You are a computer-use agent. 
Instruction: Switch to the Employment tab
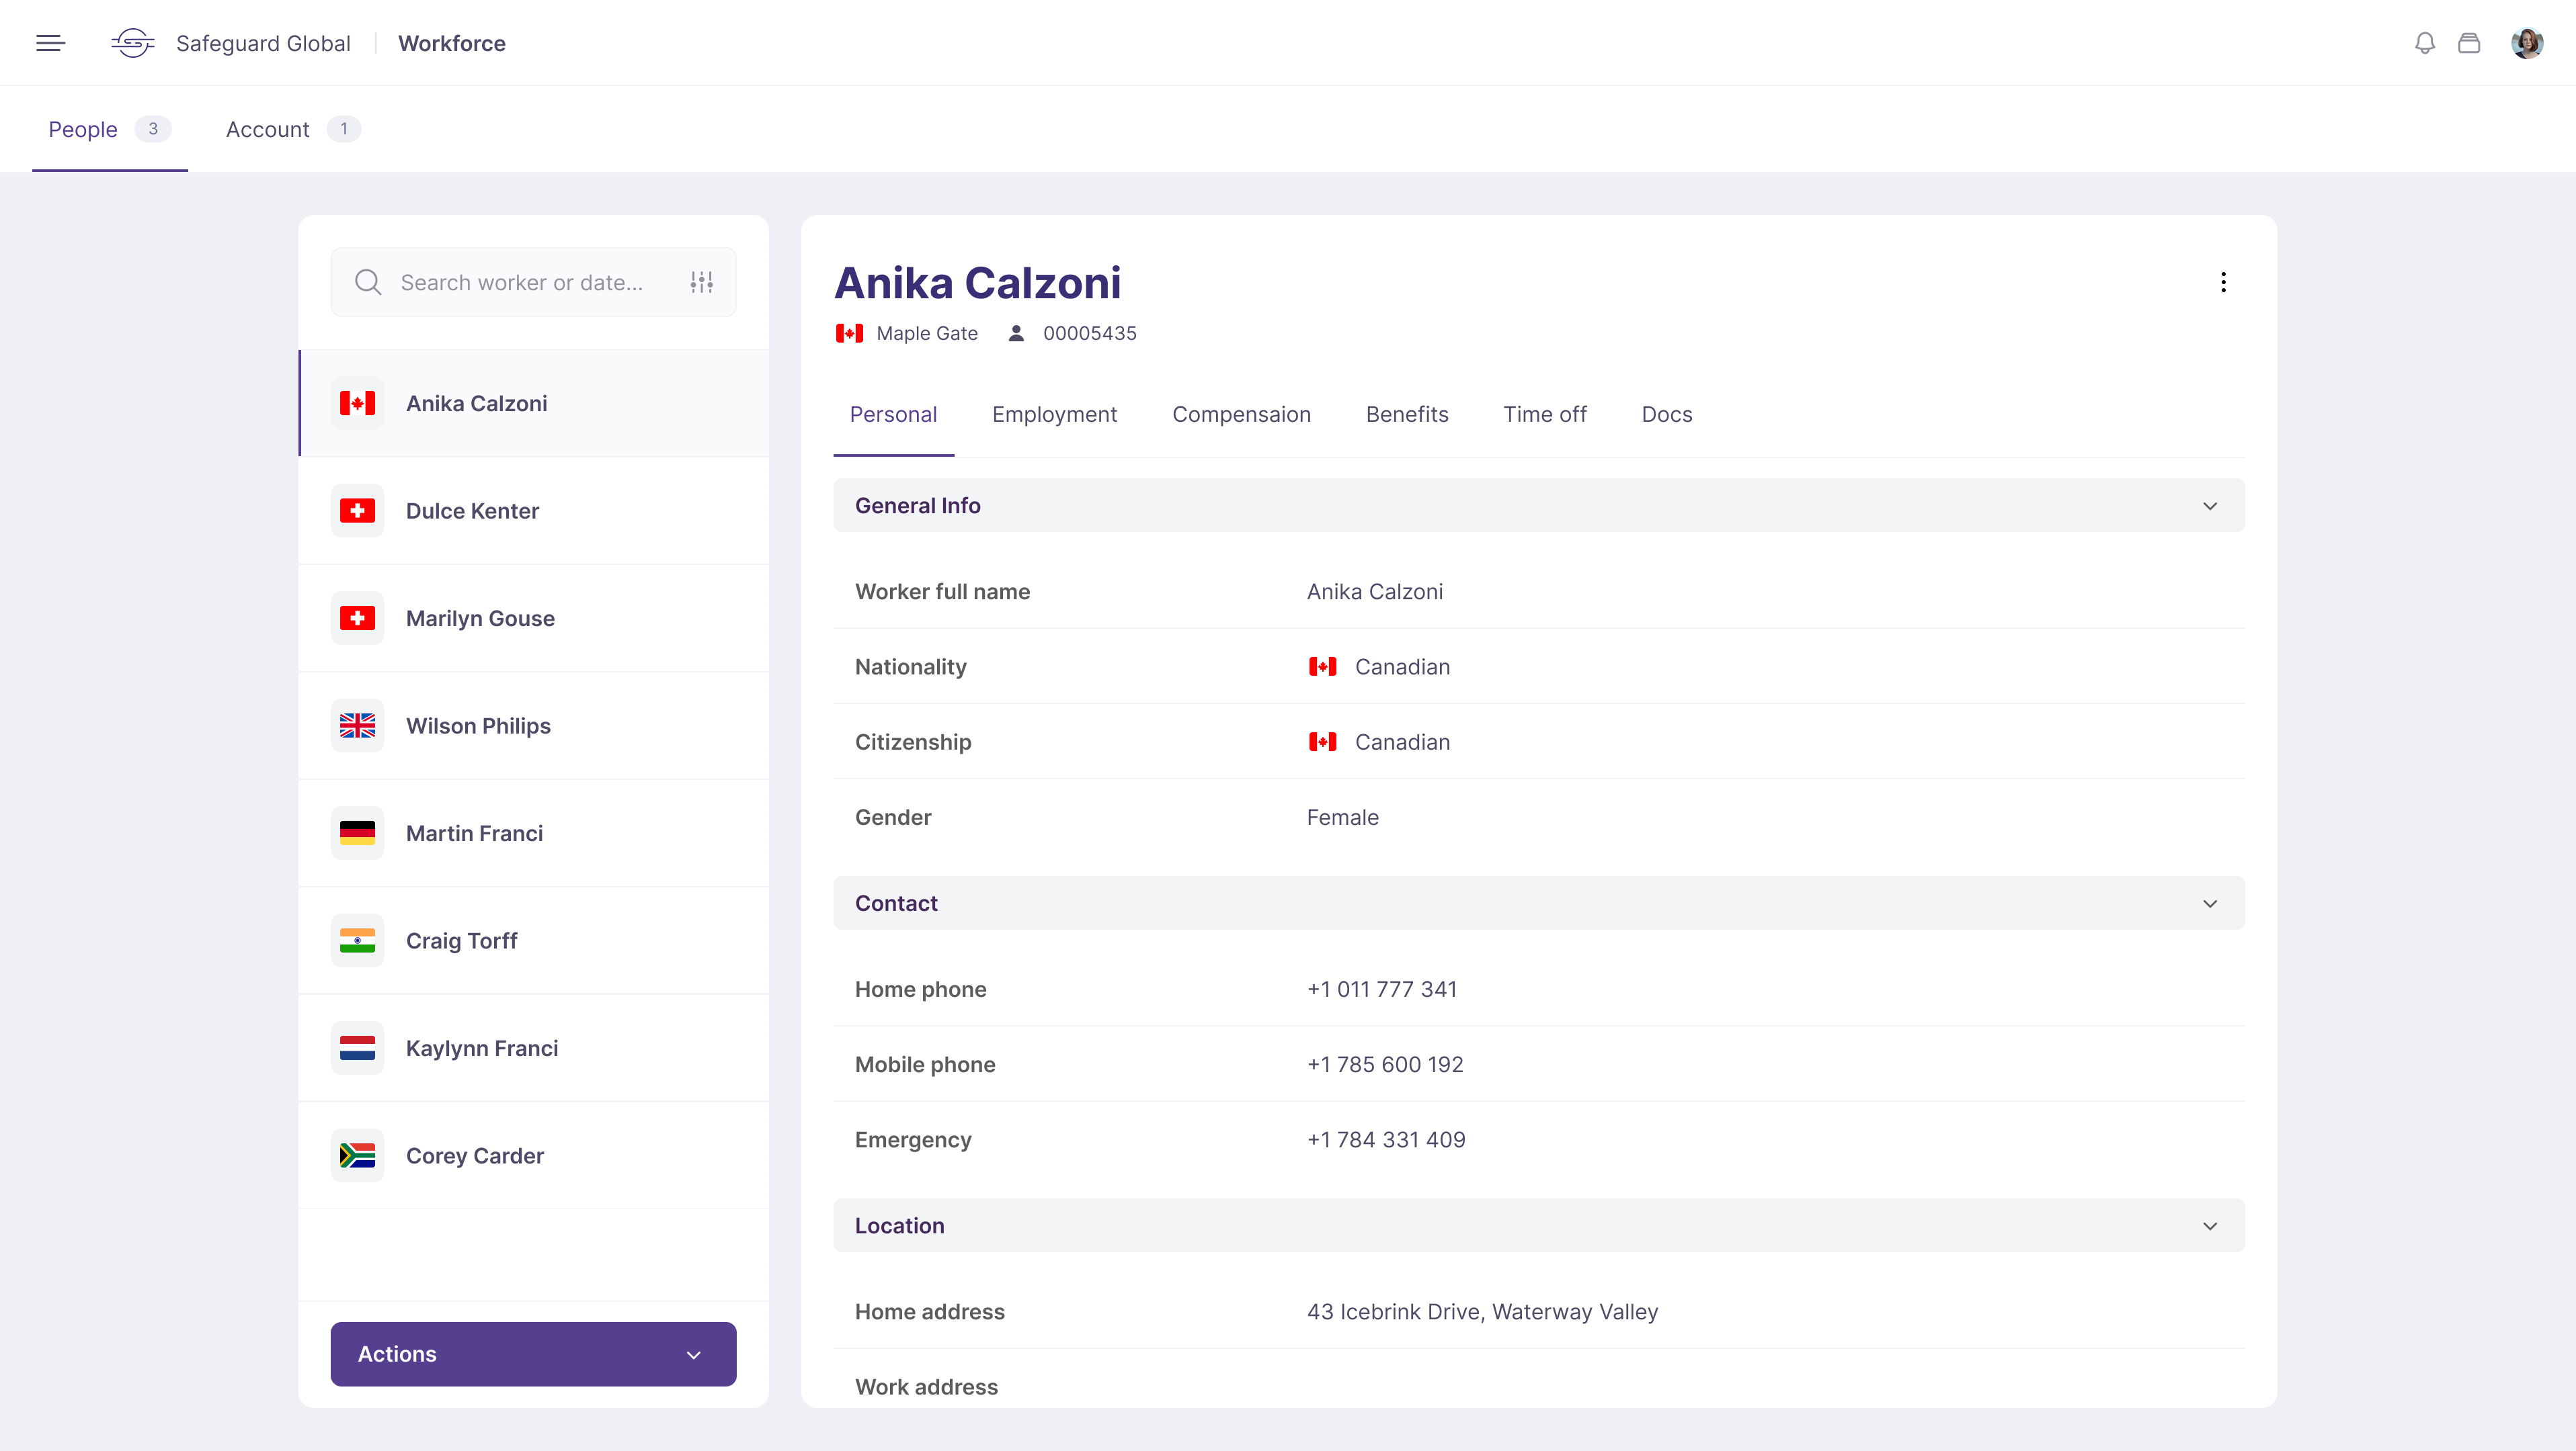pyautogui.click(x=1054, y=414)
